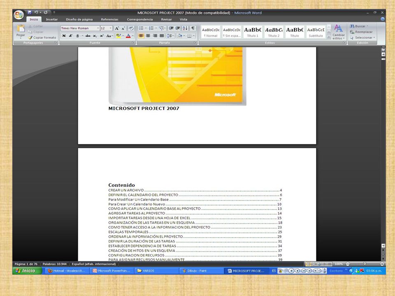Decrease paragraph indent
The image size is (395, 296).
tap(171, 28)
